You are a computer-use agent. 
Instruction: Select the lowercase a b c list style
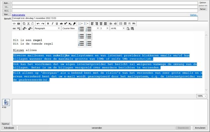(x=81, y=29)
